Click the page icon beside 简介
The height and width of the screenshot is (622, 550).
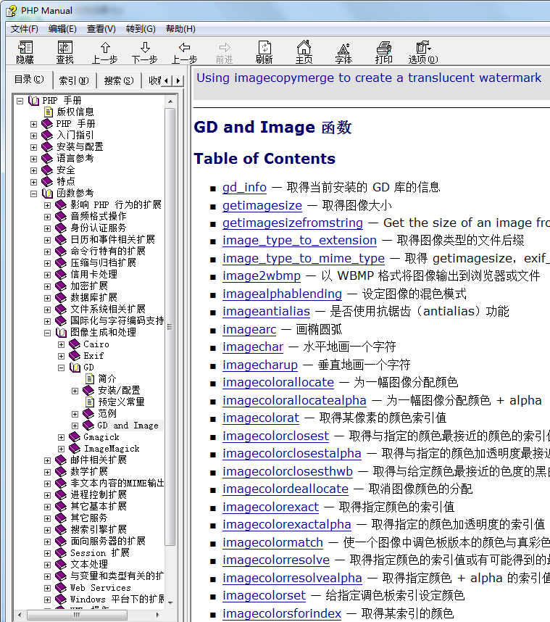pos(90,379)
